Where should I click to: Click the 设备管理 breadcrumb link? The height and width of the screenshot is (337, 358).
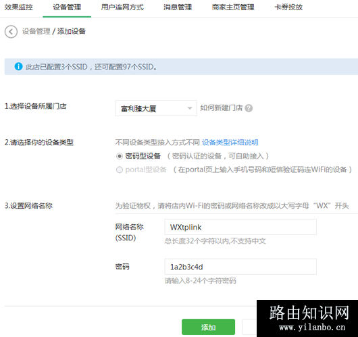[x=36, y=31]
